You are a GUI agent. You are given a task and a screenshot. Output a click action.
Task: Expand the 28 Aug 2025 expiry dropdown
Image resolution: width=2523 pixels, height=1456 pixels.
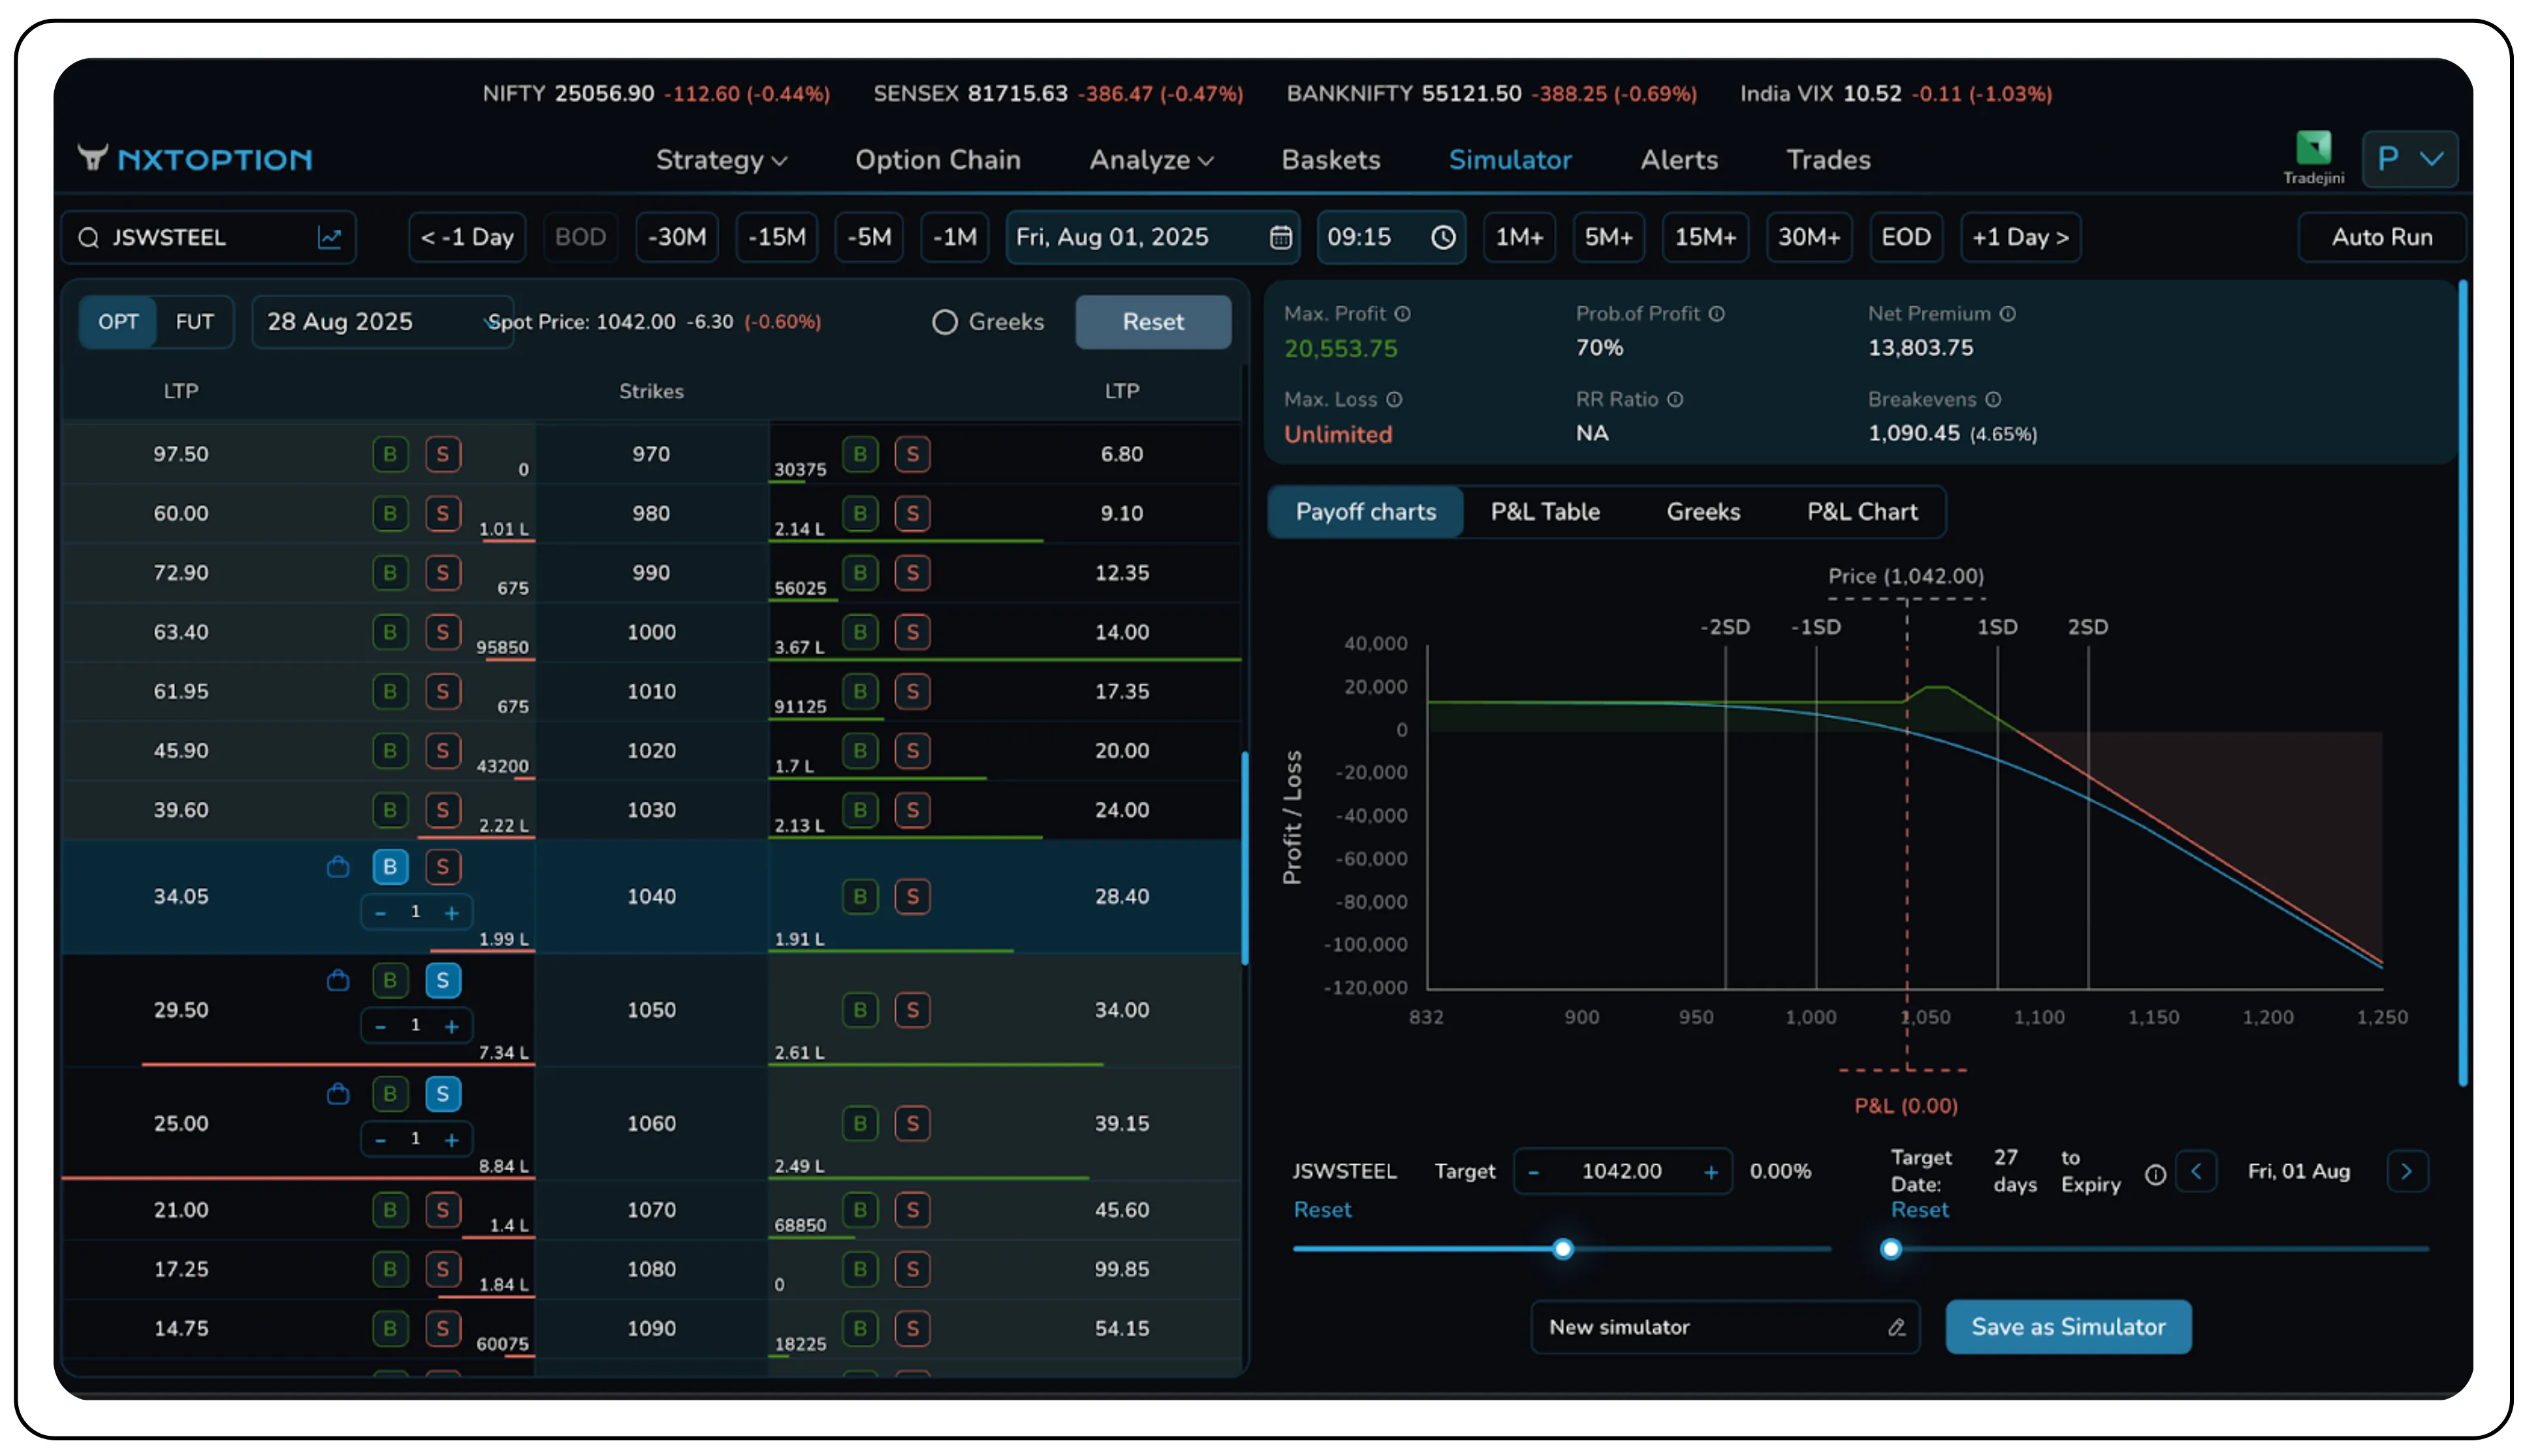[x=383, y=321]
